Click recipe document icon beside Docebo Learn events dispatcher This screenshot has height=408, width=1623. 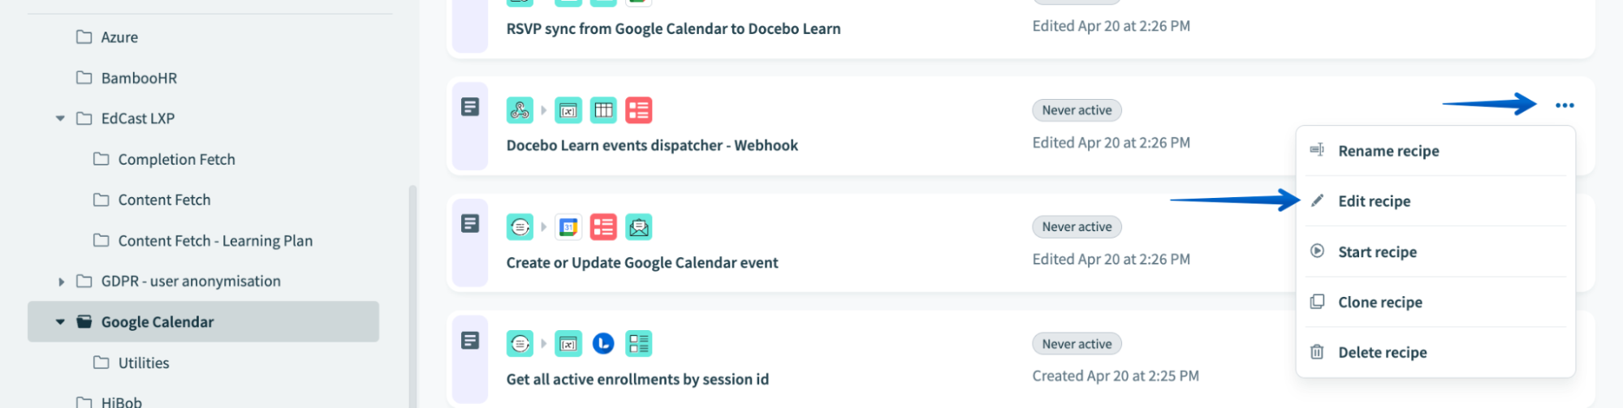(x=470, y=107)
